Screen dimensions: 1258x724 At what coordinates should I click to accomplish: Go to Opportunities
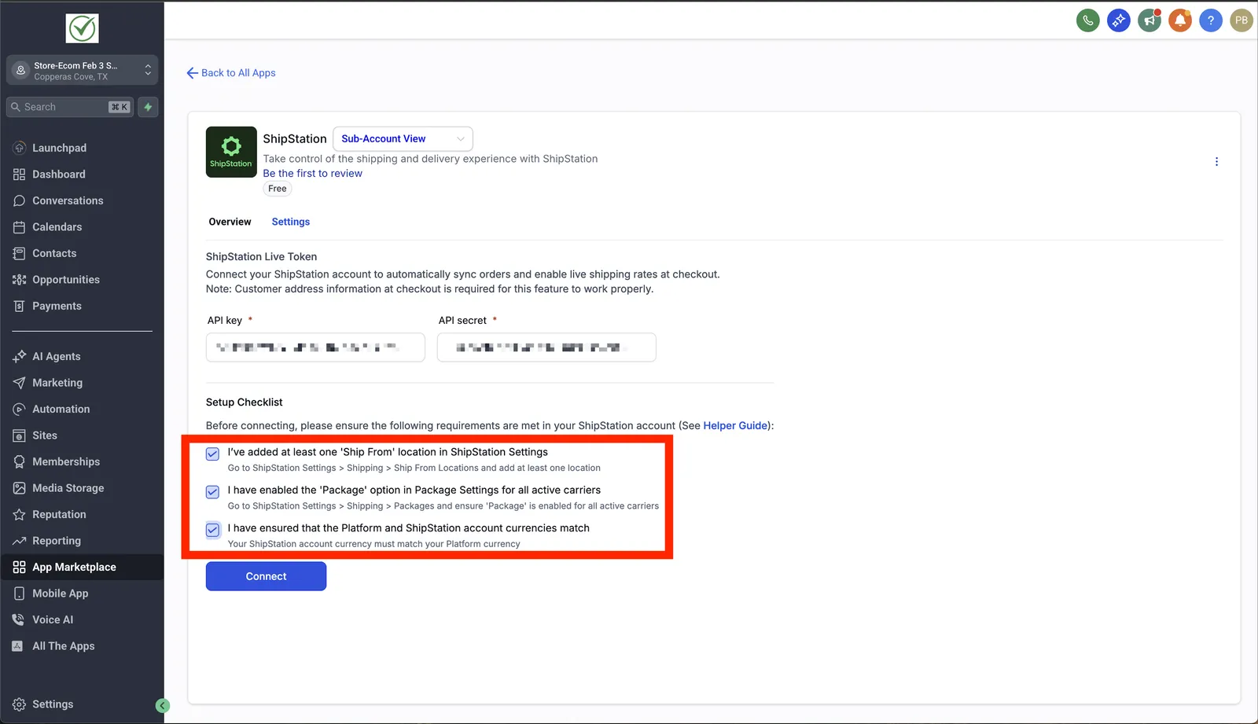click(x=82, y=280)
